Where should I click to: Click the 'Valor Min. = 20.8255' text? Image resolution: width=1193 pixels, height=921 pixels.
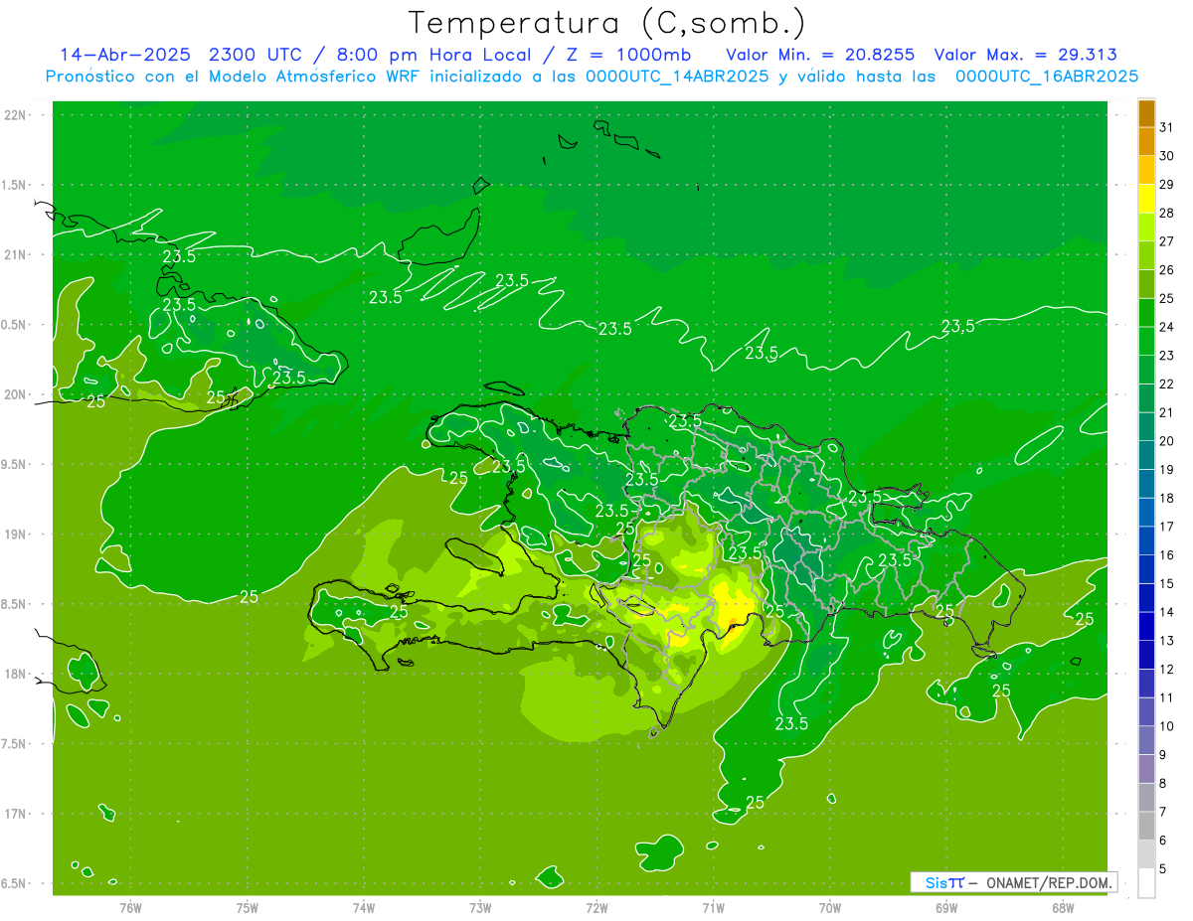pyautogui.click(x=821, y=55)
